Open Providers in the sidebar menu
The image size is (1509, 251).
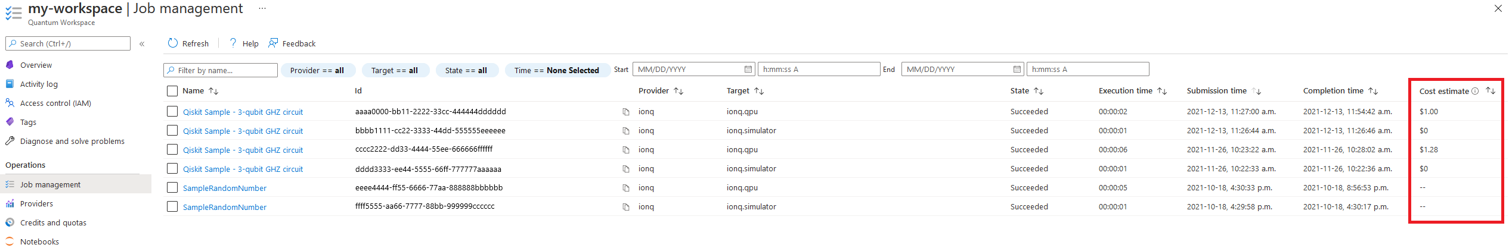pos(36,203)
